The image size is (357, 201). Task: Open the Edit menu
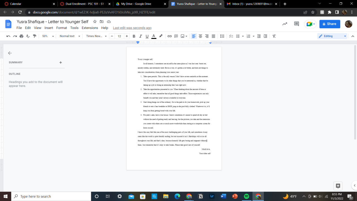tap(28, 28)
